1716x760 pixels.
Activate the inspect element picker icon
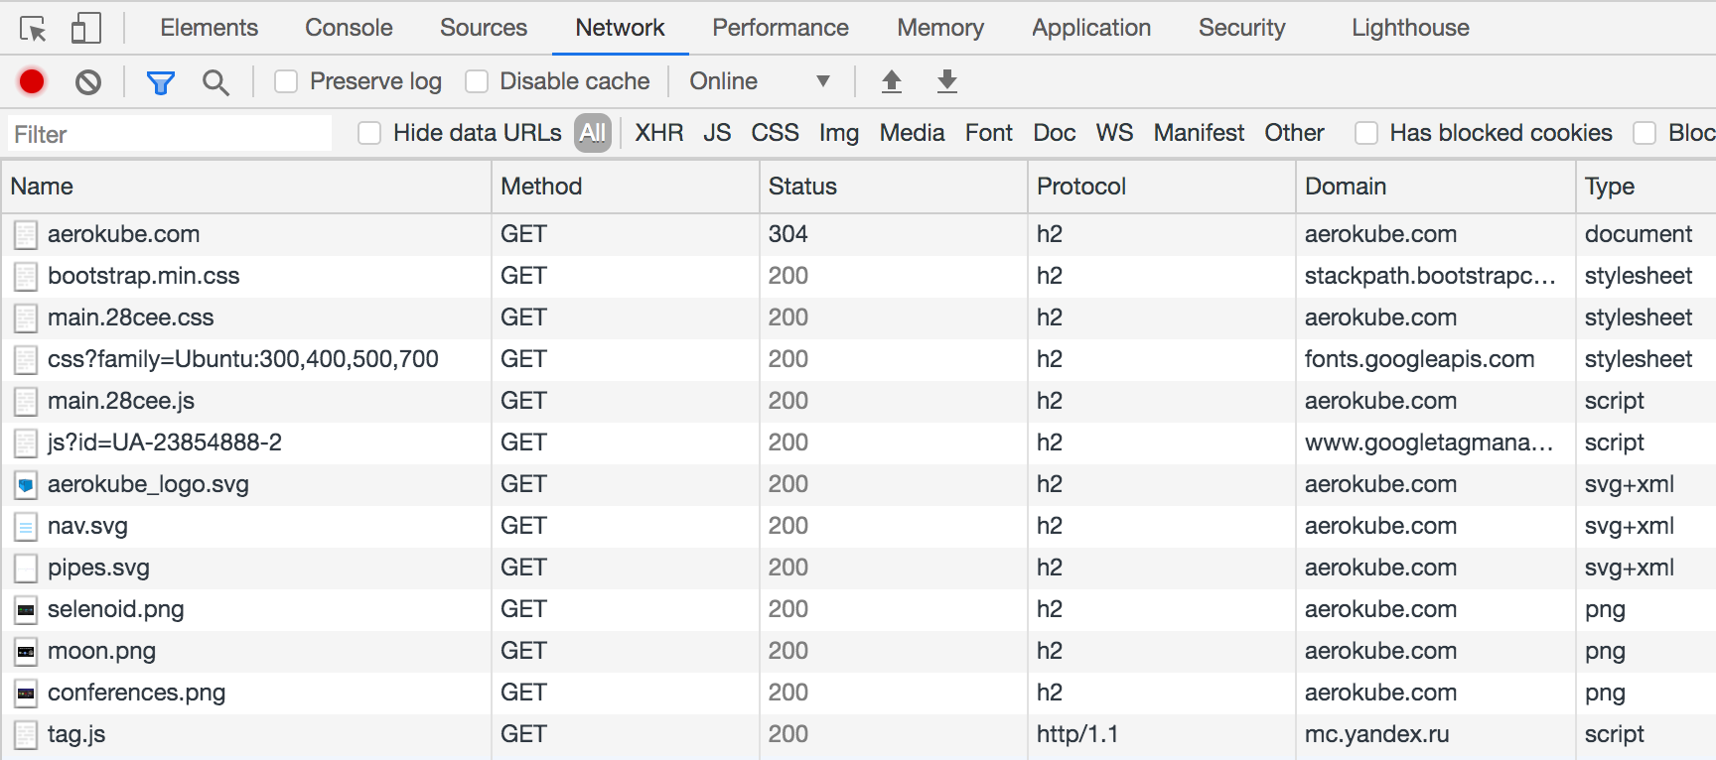pyautogui.click(x=33, y=29)
